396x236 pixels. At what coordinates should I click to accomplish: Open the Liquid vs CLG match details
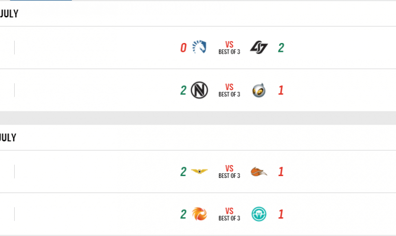229,48
